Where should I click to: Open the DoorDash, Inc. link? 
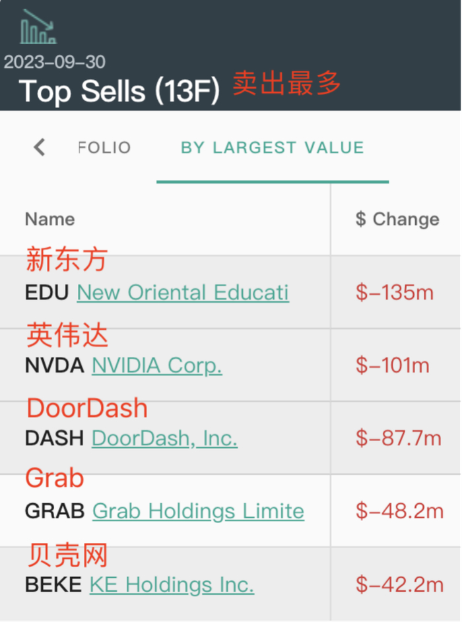(164, 438)
